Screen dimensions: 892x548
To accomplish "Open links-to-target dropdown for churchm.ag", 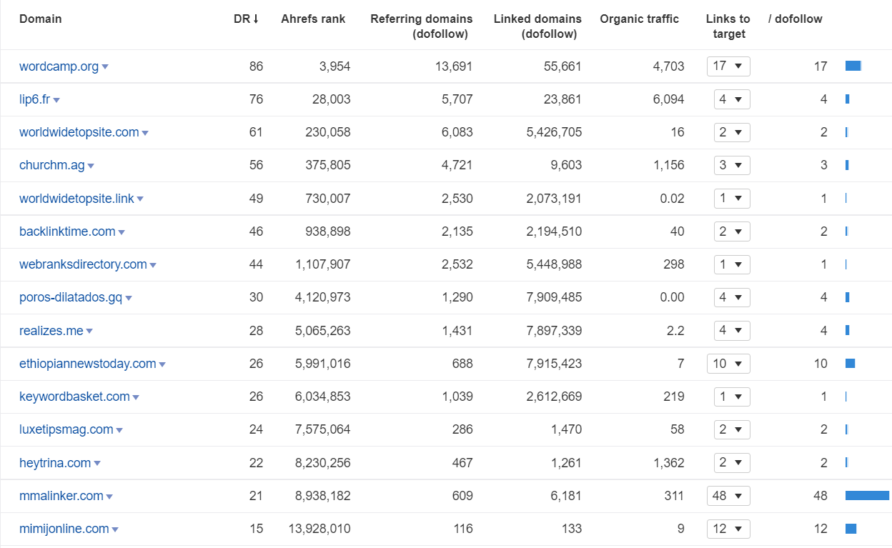I will pos(732,165).
